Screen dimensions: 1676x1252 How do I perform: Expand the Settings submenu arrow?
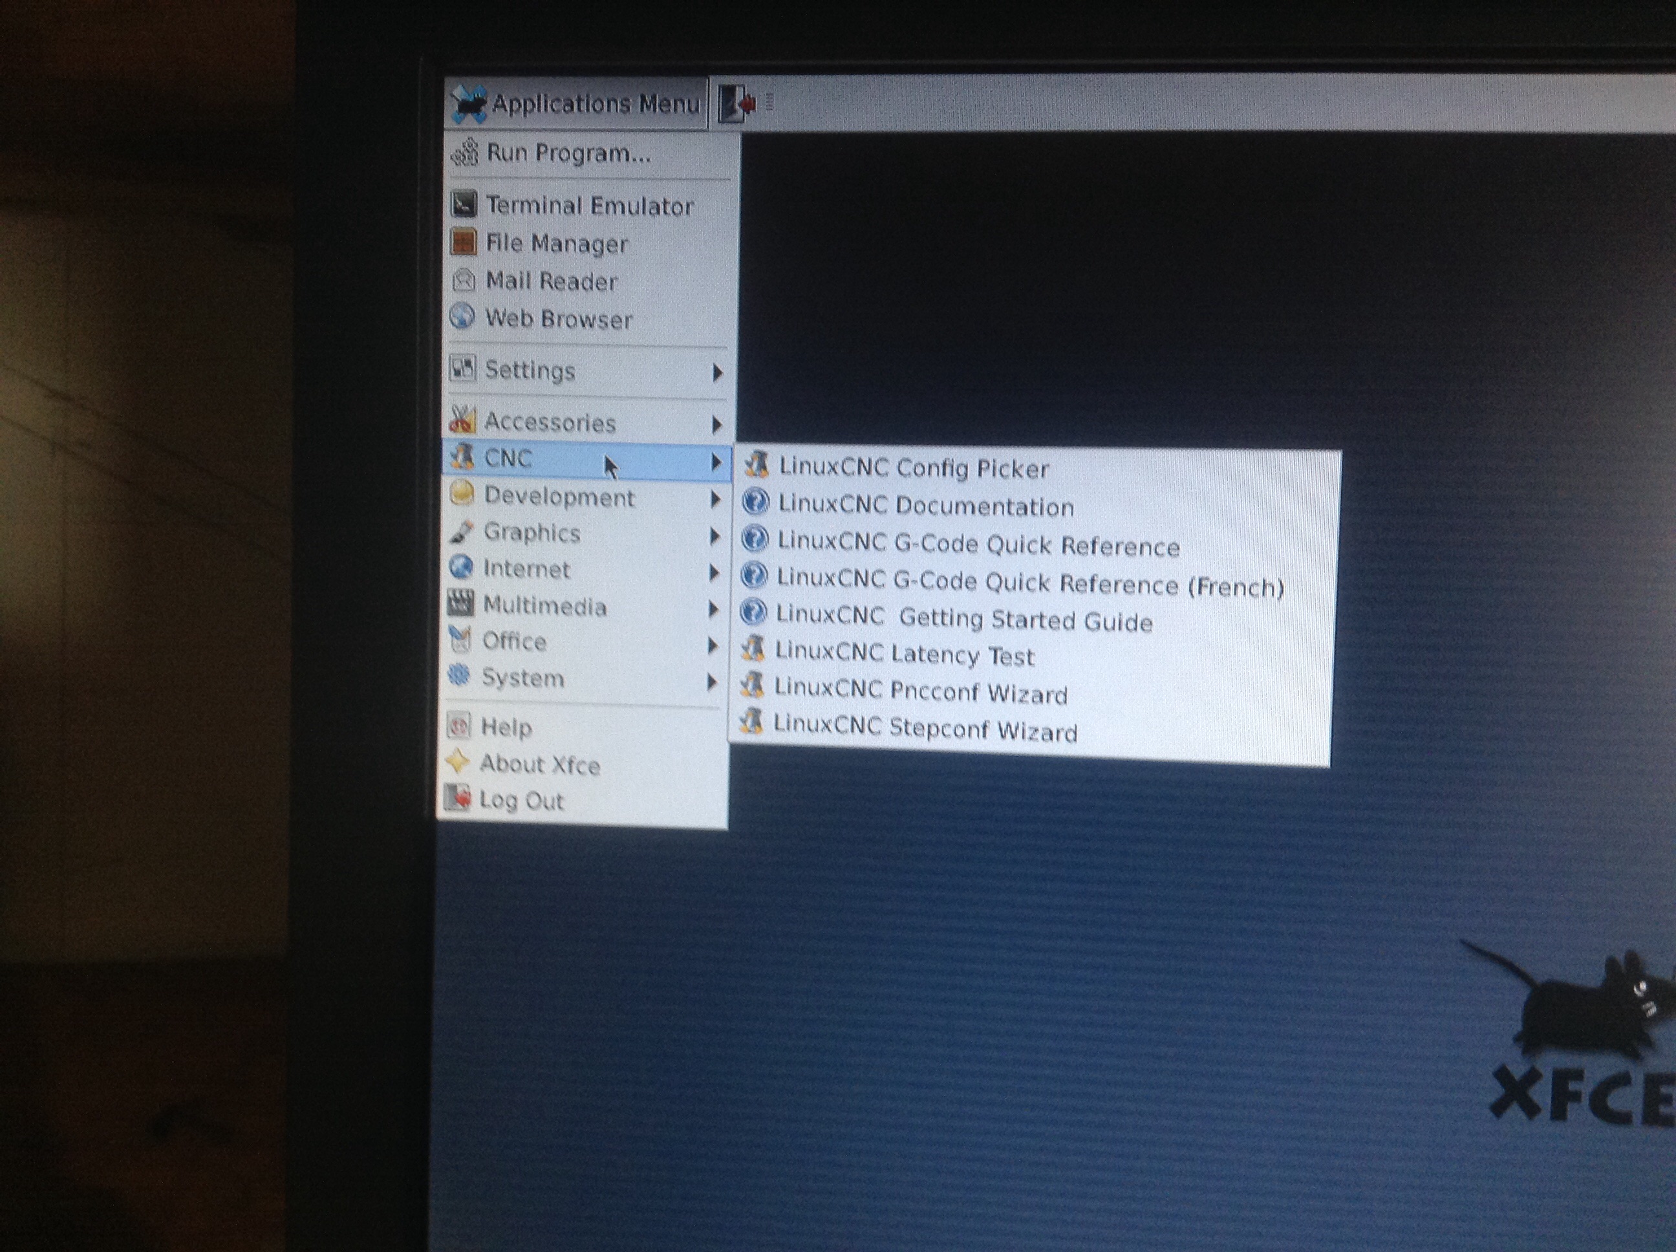(717, 372)
